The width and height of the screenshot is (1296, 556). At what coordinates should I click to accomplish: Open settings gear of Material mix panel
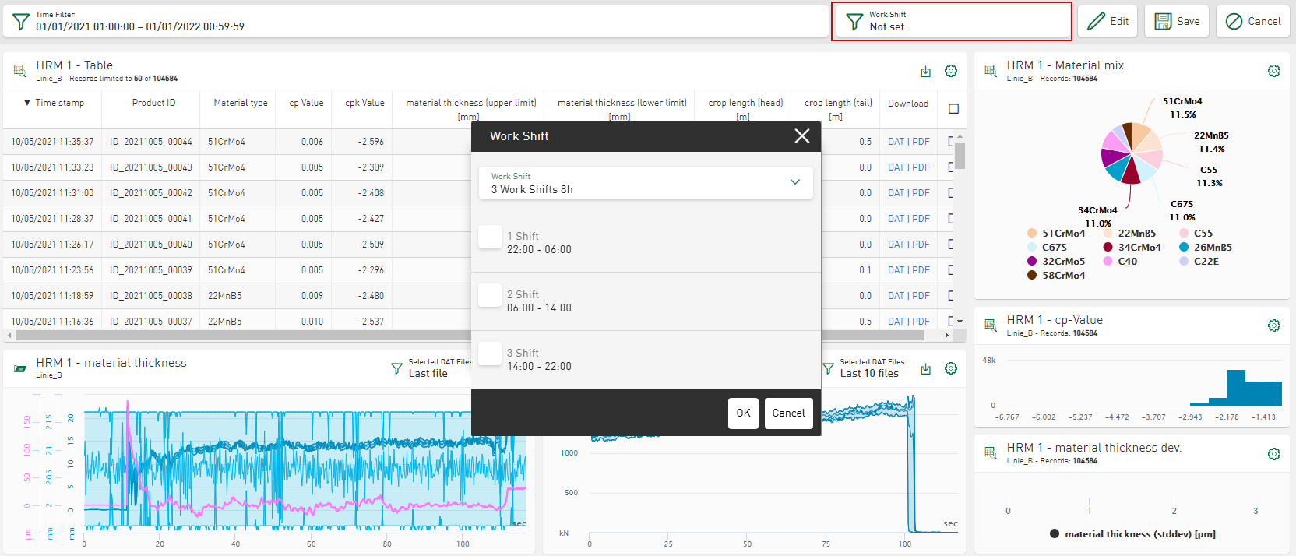point(1273,71)
